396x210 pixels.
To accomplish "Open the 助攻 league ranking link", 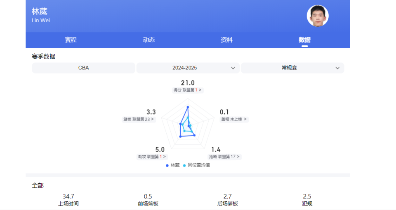I will pyautogui.click(x=152, y=157).
